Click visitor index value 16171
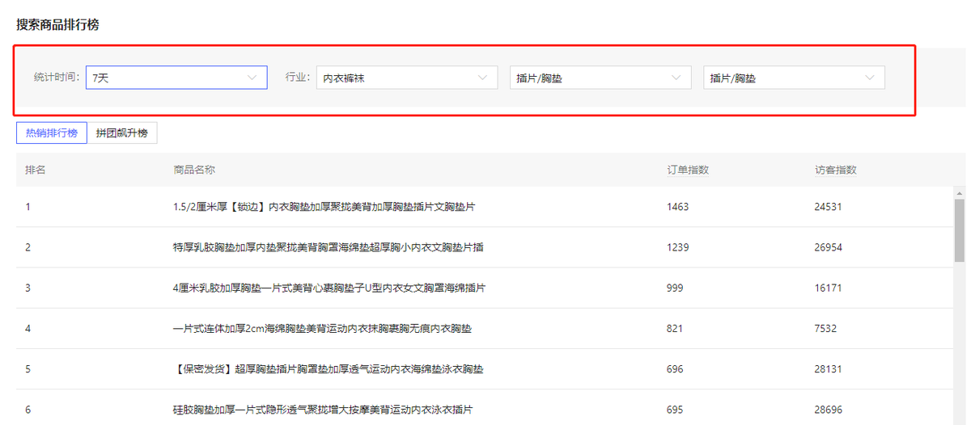This screenshot has width=971, height=425. pos(829,288)
